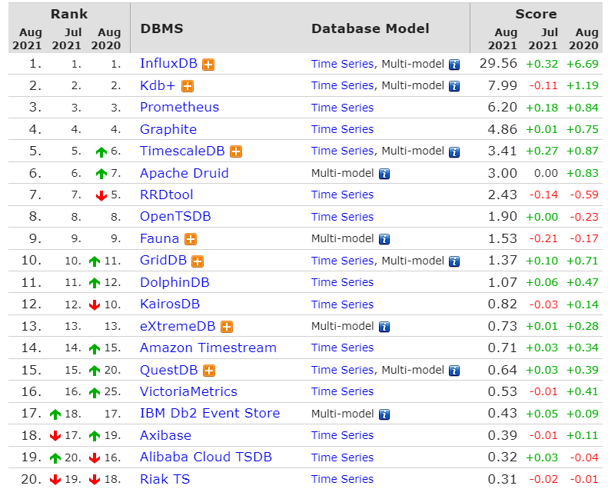Click green up arrow in VictoriaMetrics row
This screenshot has height=489, width=608.
[95, 393]
